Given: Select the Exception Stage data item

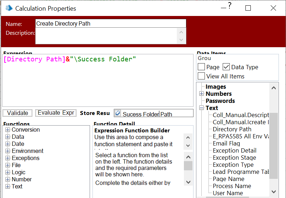Looking at the screenshot, I should tap(234, 158).
